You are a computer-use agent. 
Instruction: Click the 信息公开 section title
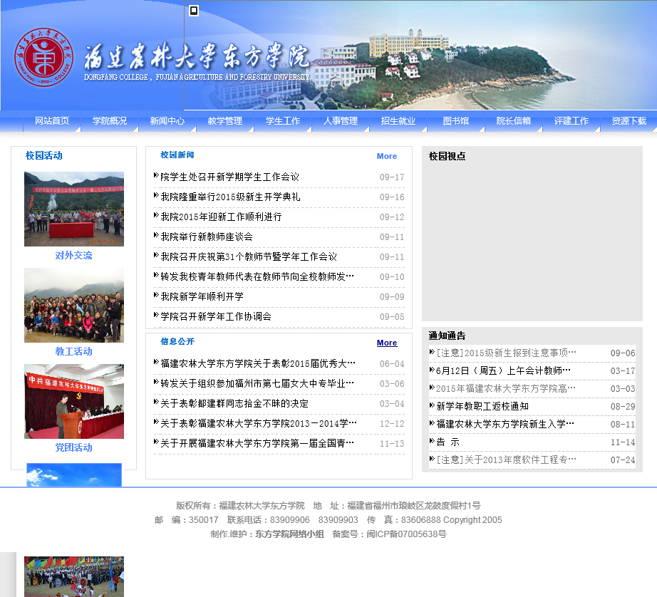(177, 341)
